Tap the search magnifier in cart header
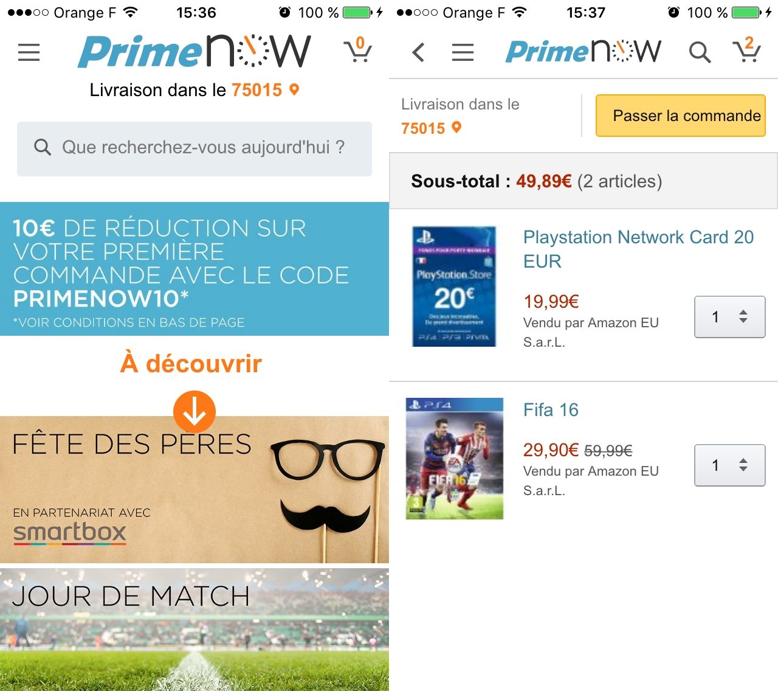Viewport: 778px width, 691px height. click(x=700, y=52)
